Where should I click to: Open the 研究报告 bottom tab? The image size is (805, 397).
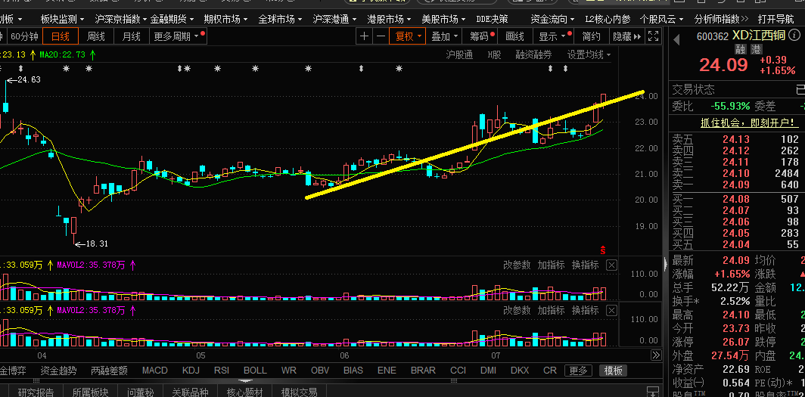(x=36, y=392)
